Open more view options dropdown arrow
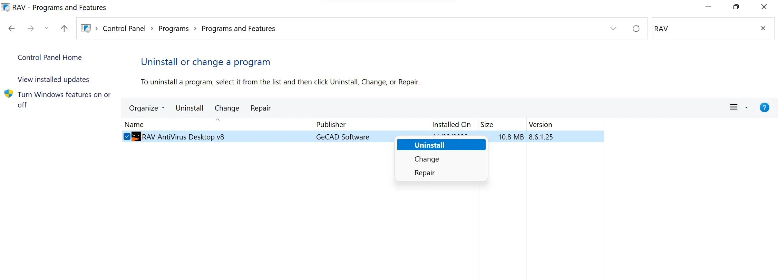 coord(746,107)
